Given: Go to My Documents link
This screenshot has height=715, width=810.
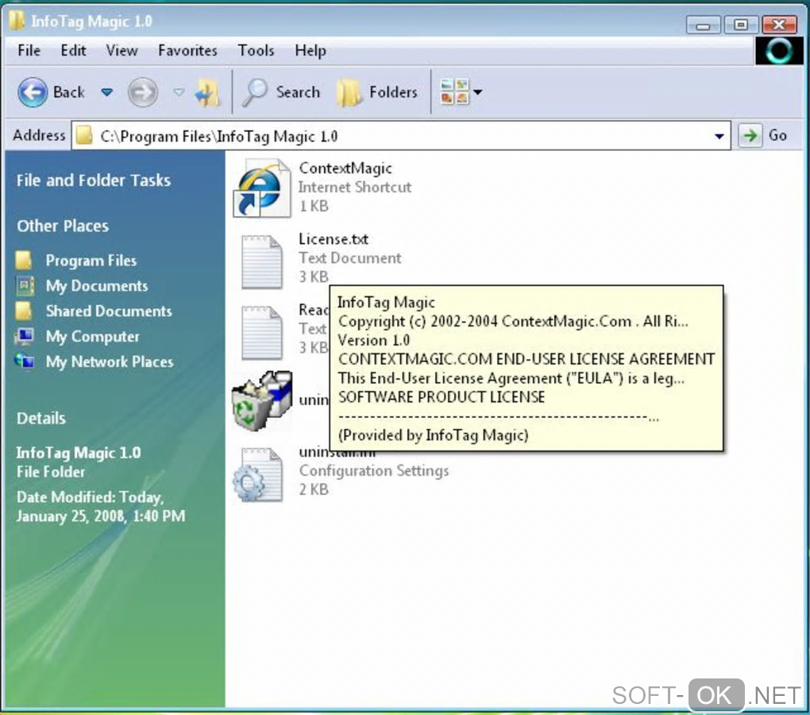Looking at the screenshot, I should tap(97, 286).
